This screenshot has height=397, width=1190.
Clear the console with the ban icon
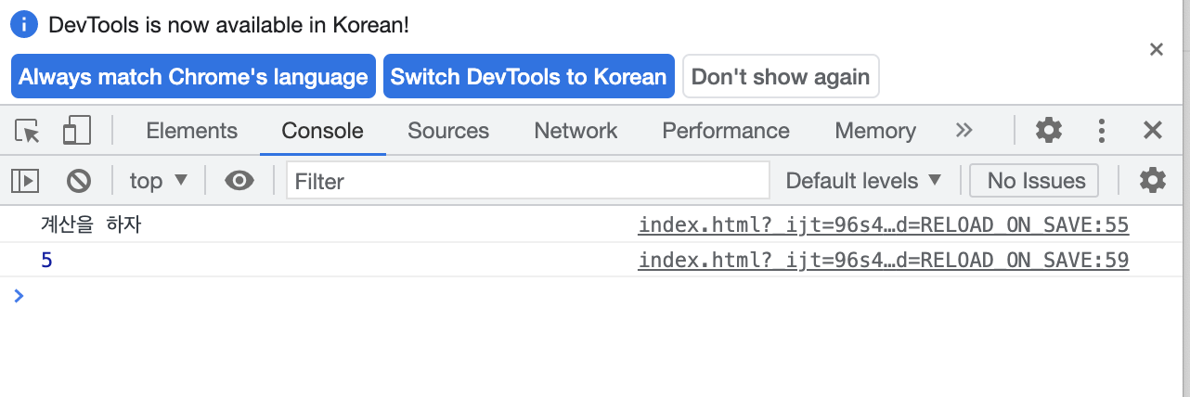79,180
